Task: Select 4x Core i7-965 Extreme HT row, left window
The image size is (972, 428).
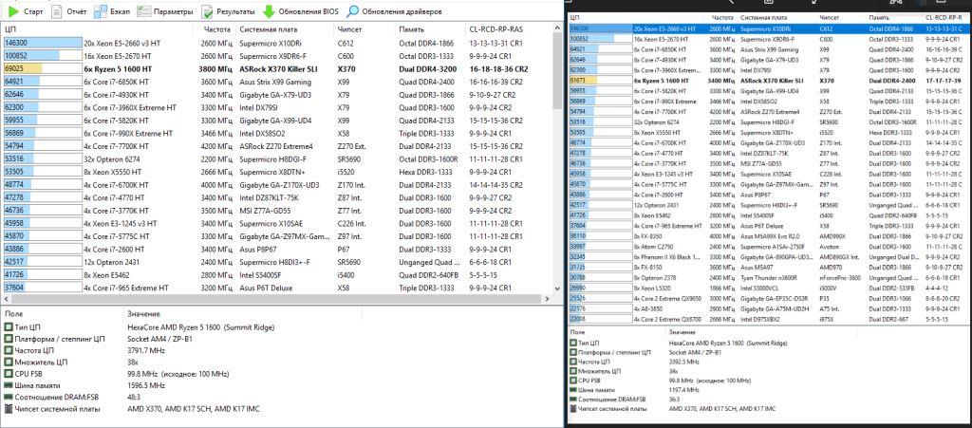Action: click(x=277, y=288)
